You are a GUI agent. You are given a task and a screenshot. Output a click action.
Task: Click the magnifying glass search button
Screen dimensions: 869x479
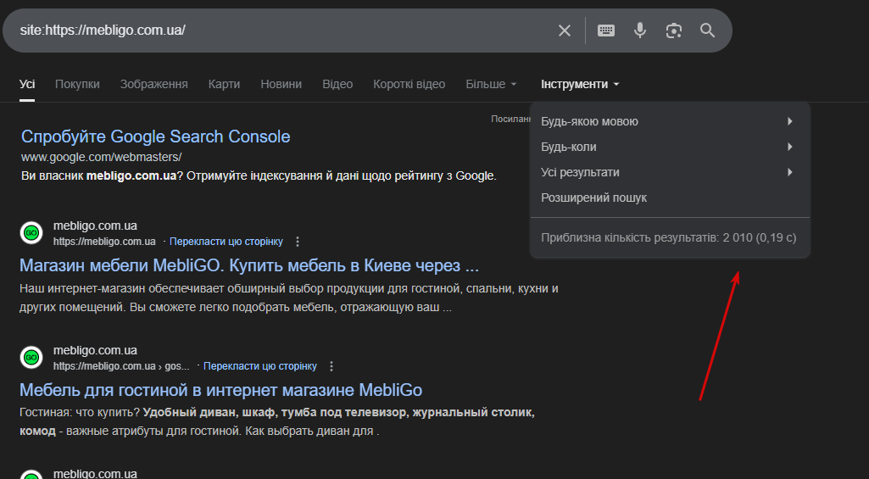click(x=708, y=31)
